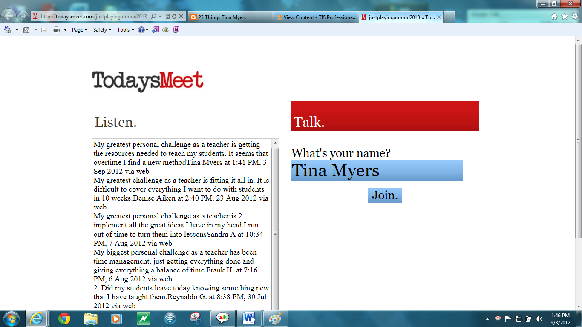Close the justplayingaround2013 tab with its X

pyautogui.click(x=439, y=17)
